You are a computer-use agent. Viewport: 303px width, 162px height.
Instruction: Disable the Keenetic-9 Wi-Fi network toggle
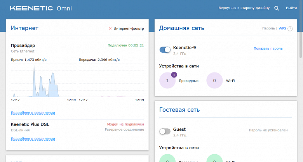[165, 50]
